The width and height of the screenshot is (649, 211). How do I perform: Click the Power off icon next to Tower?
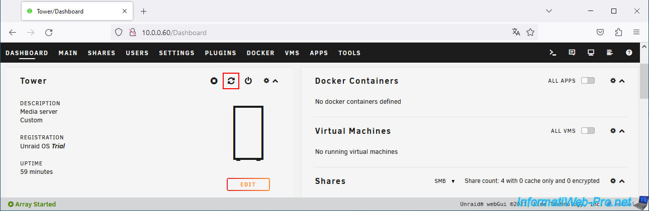248,81
